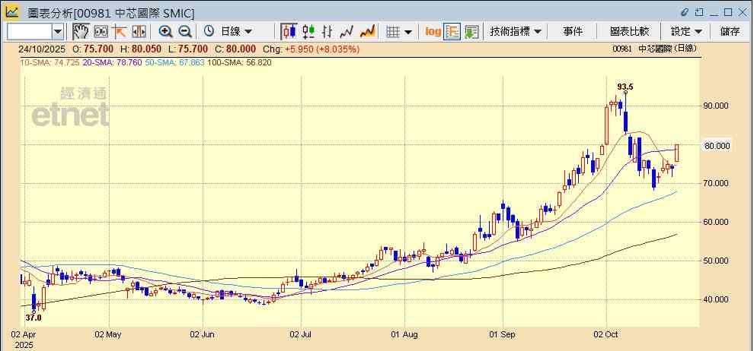Viewport: 754px width, 351px height.
Task: Select the hand pan tool
Action: click(81, 31)
